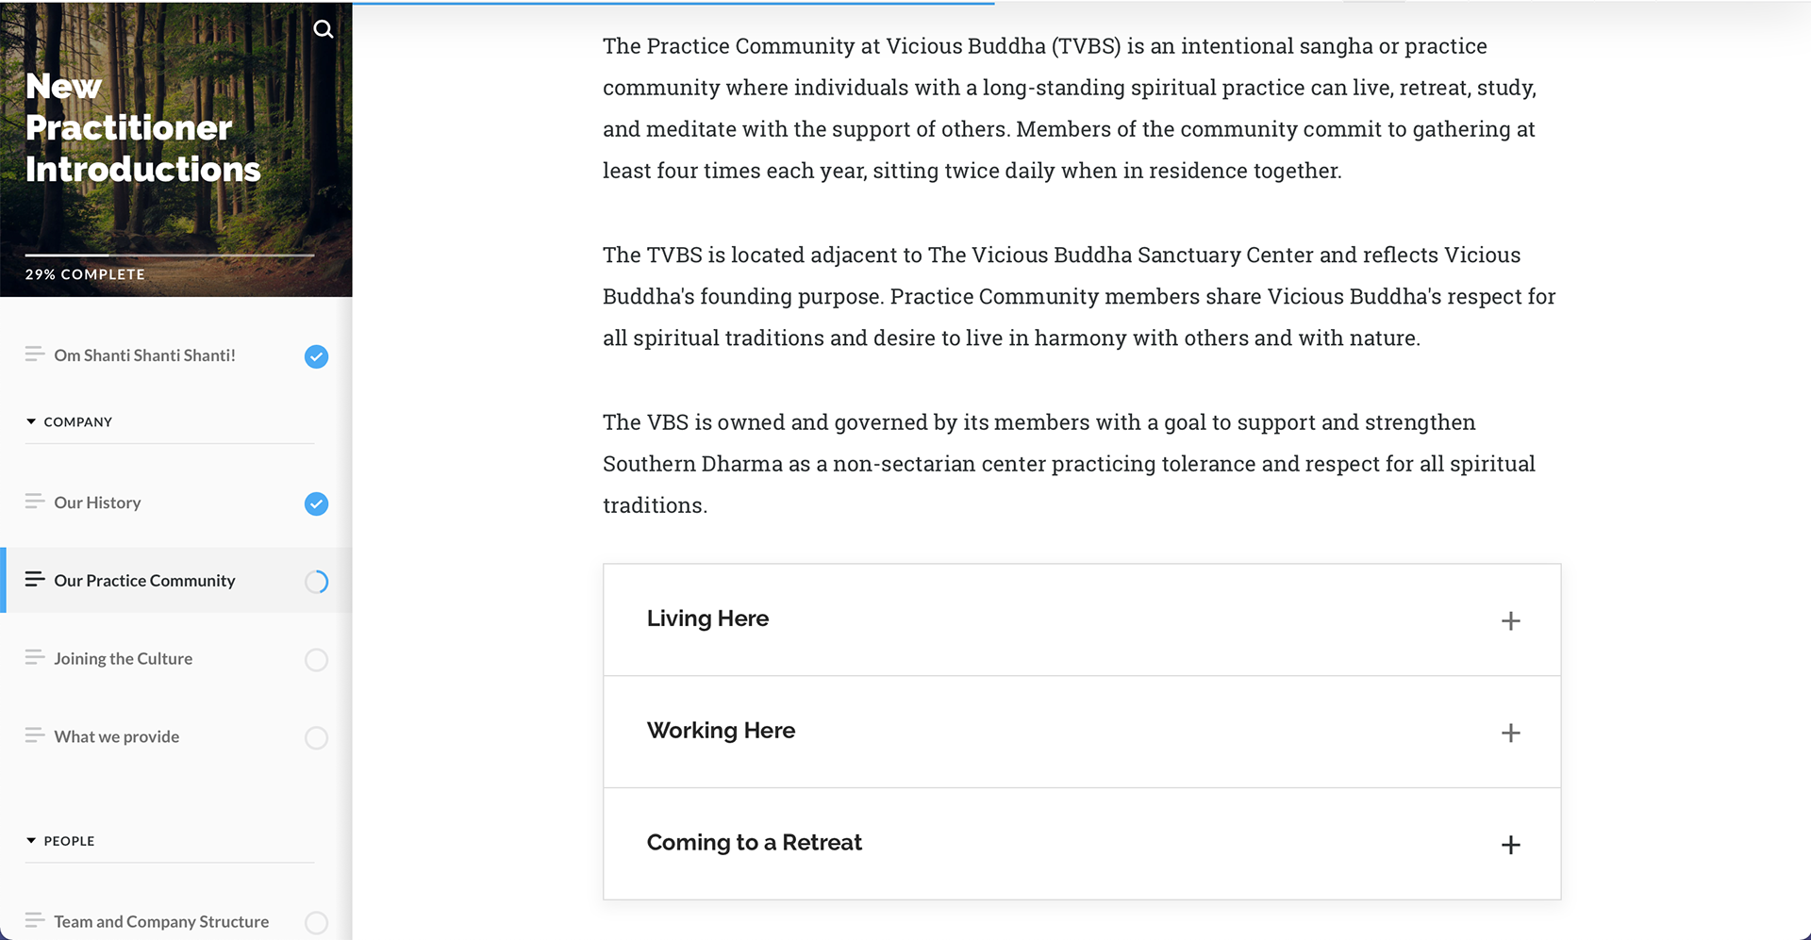Collapse the PEOPLE section arrow
The image size is (1811, 940).
pyautogui.click(x=31, y=840)
